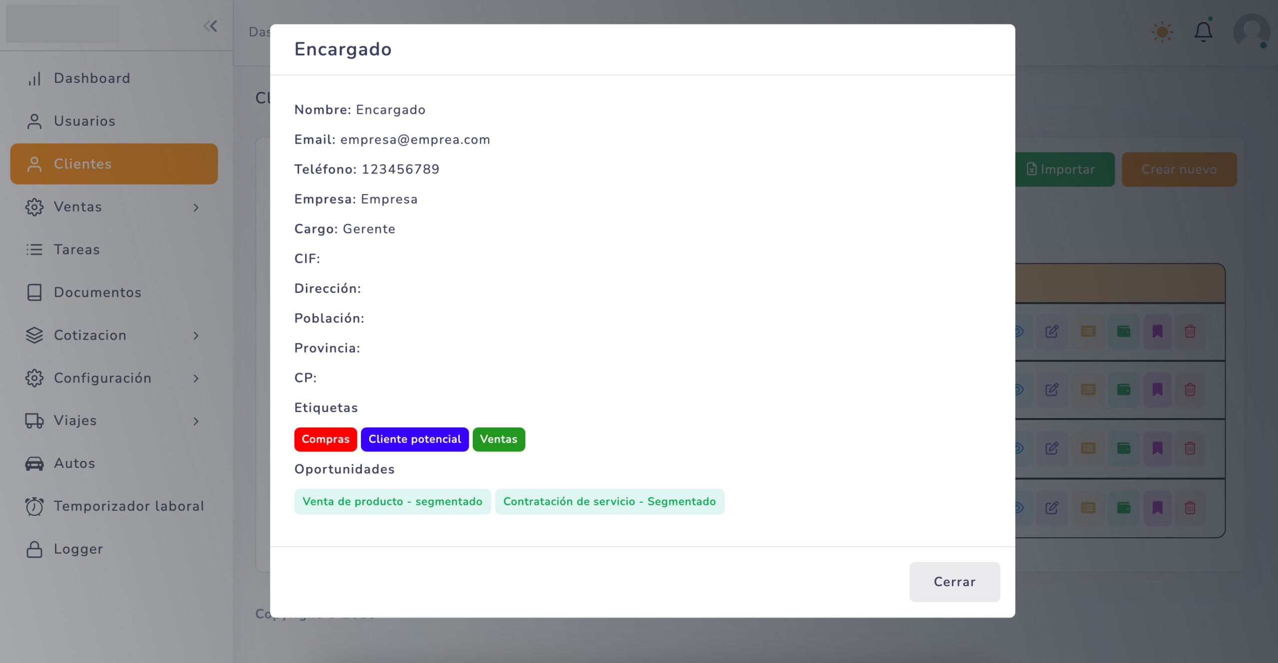1278x663 pixels.
Task: Click the red trash icon in third table row
Action: click(1190, 449)
